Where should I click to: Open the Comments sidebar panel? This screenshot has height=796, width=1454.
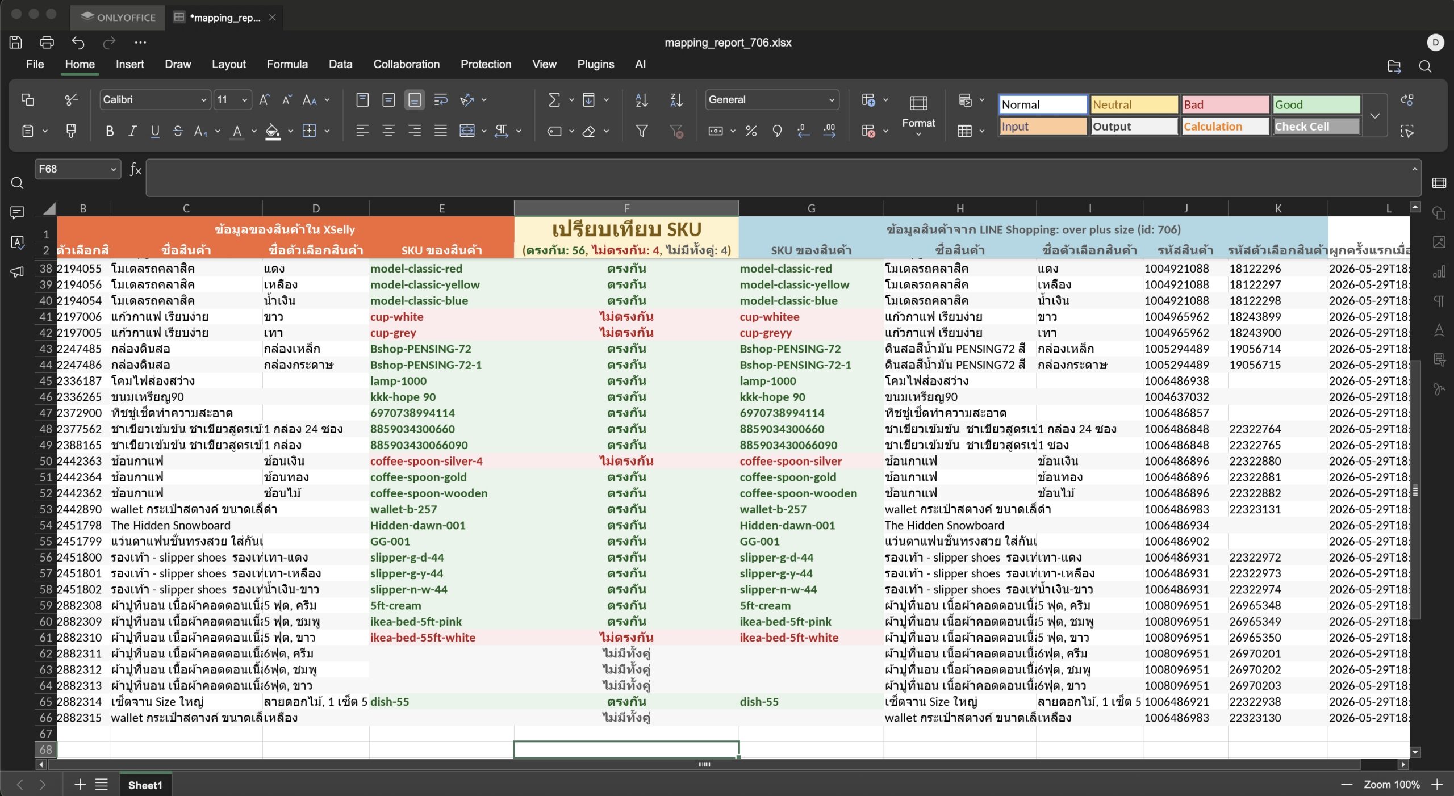pos(17,213)
